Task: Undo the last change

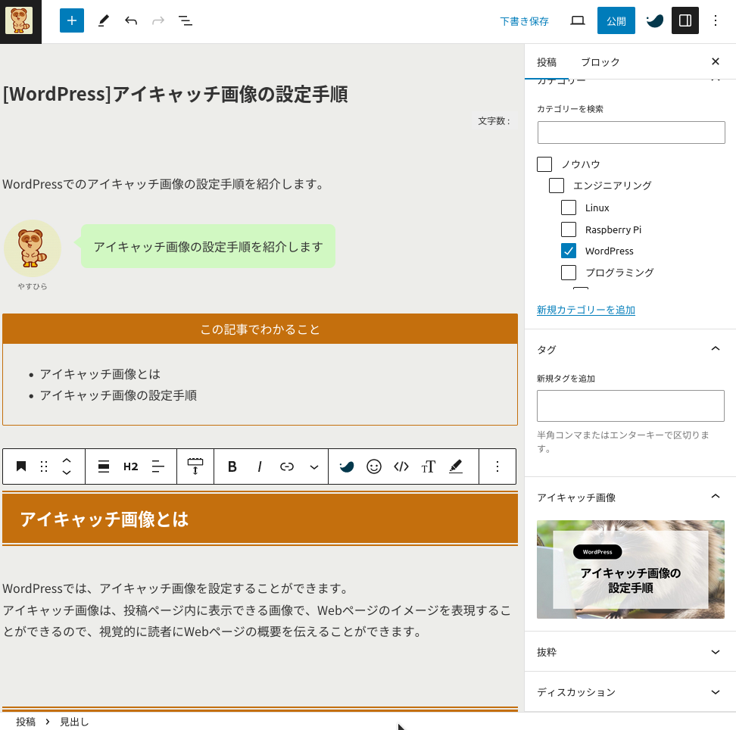Action: [131, 20]
